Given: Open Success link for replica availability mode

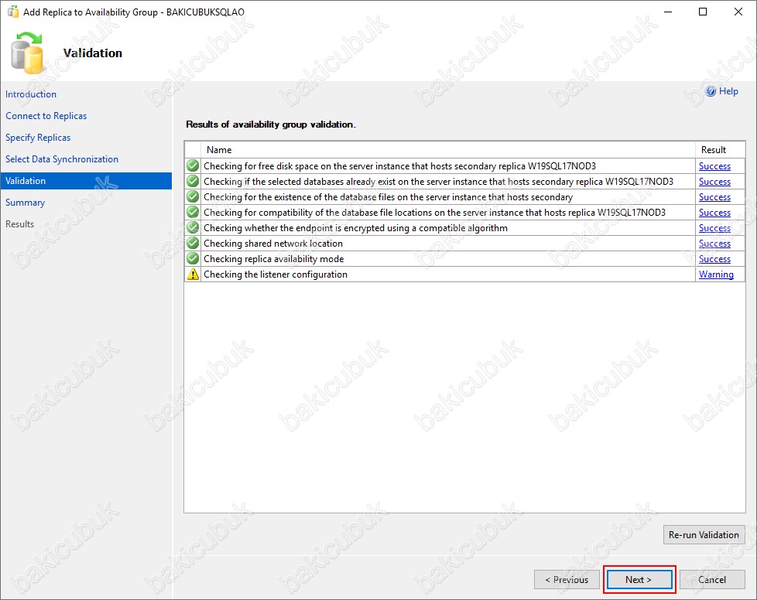Looking at the screenshot, I should point(714,258).
